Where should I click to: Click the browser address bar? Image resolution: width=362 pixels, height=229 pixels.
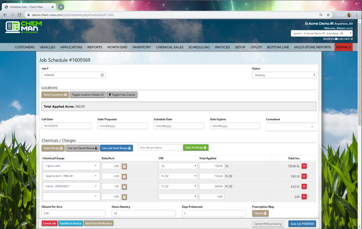[171, 15]
